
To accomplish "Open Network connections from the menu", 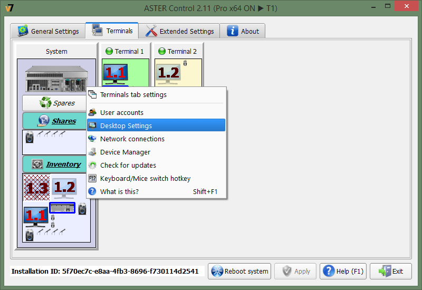I will (156, 139).
